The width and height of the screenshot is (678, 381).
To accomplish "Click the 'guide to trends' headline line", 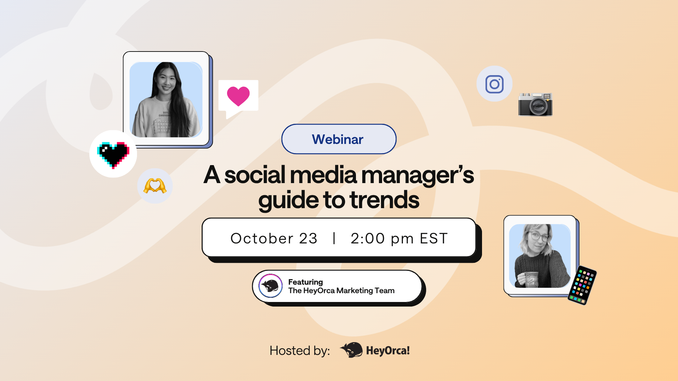I will point(338,200).
